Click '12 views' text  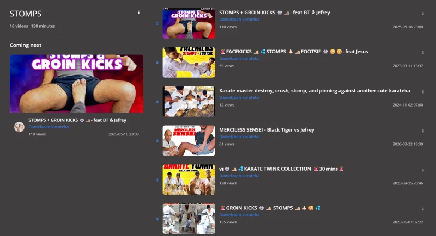click(227, 105)
